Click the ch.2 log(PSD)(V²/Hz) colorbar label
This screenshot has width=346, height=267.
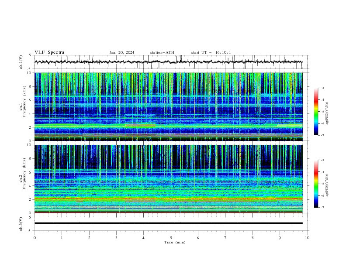(x=327, y=186)
